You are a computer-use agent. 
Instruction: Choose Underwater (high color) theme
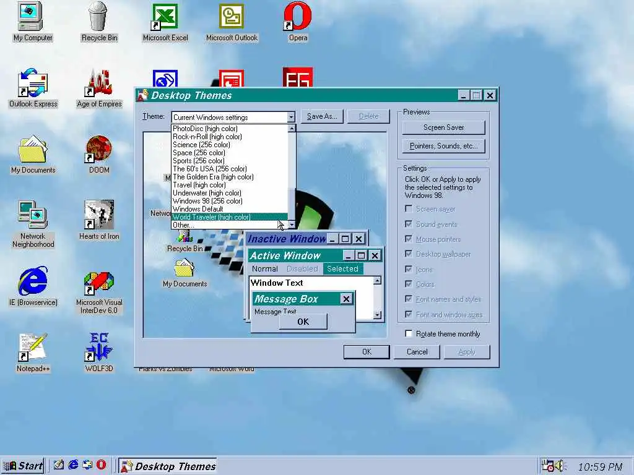point(229,193)
